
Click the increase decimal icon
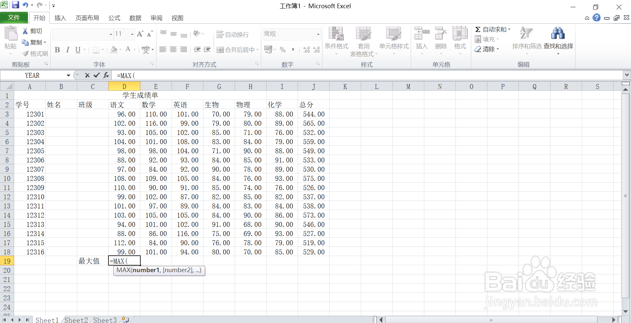click(307, 50)
